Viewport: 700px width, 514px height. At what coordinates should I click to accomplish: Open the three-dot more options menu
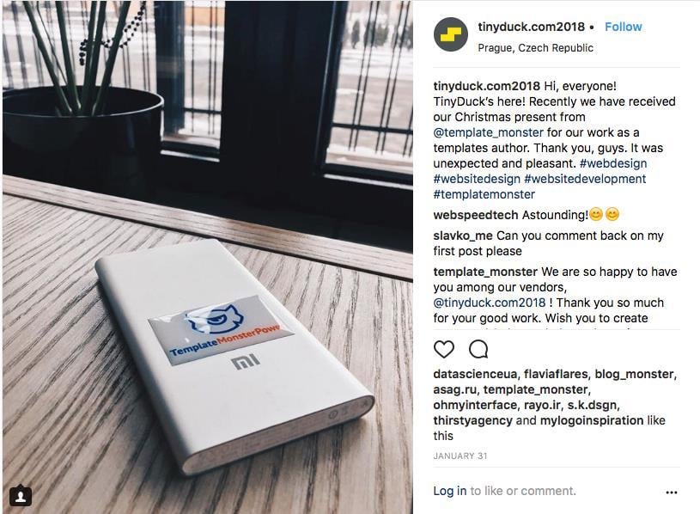672,493
